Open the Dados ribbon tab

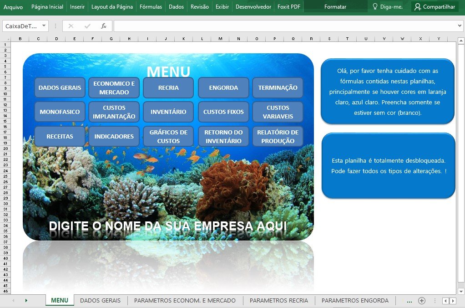[176, 6]
